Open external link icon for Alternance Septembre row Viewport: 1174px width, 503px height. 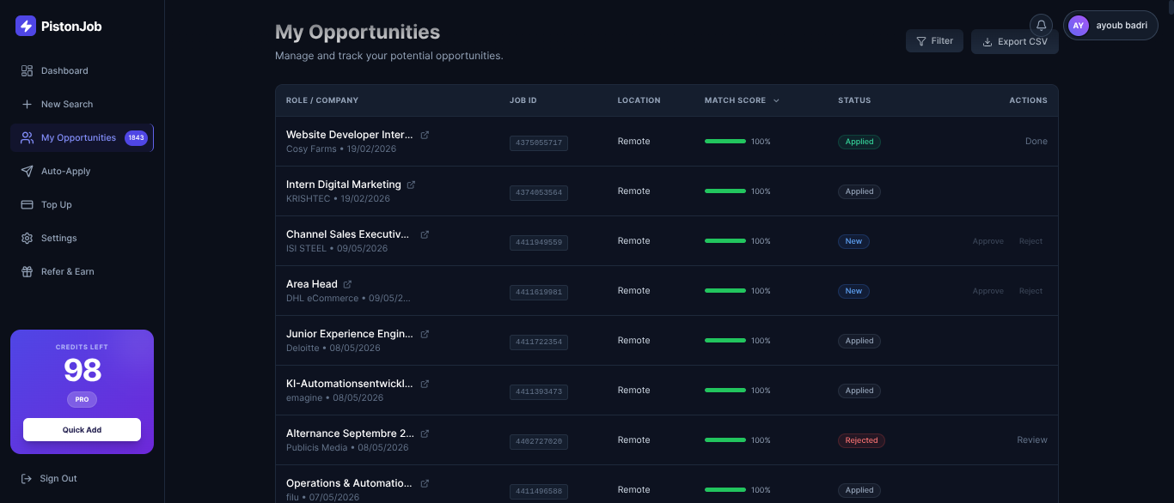tap(425, 433)
